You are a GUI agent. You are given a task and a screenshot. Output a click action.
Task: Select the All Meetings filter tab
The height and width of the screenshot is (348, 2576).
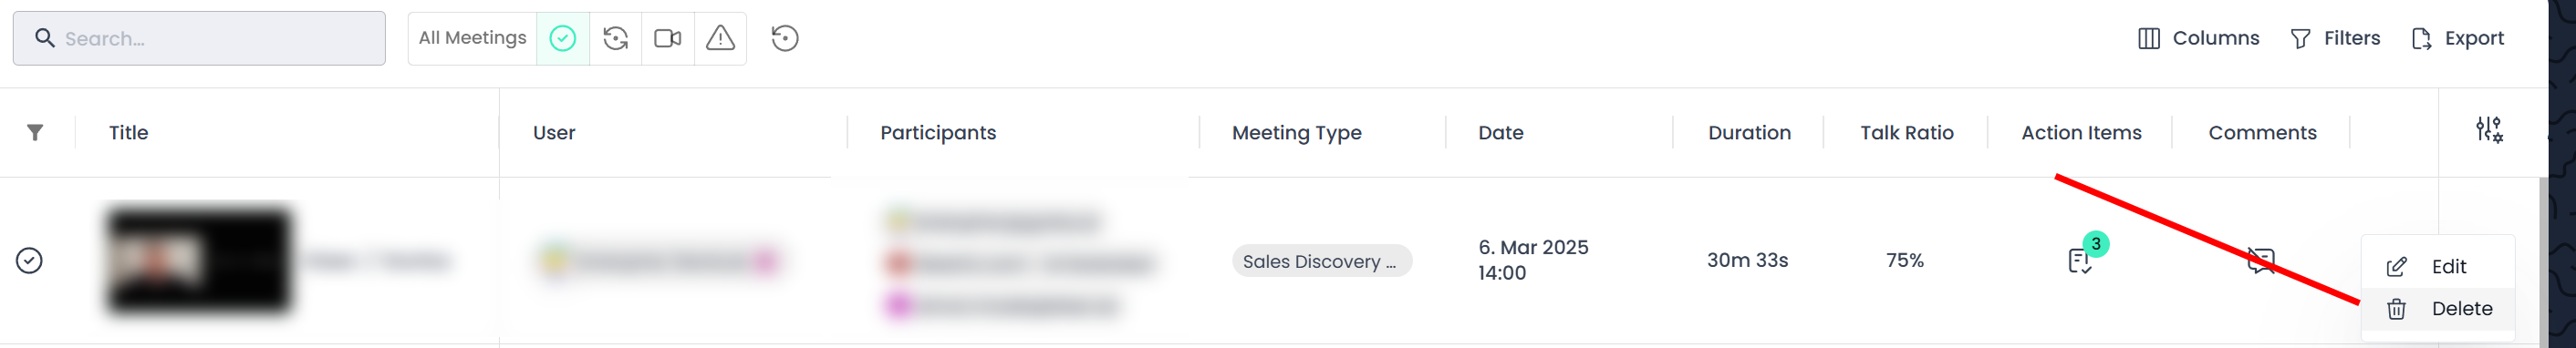(472, 38)
